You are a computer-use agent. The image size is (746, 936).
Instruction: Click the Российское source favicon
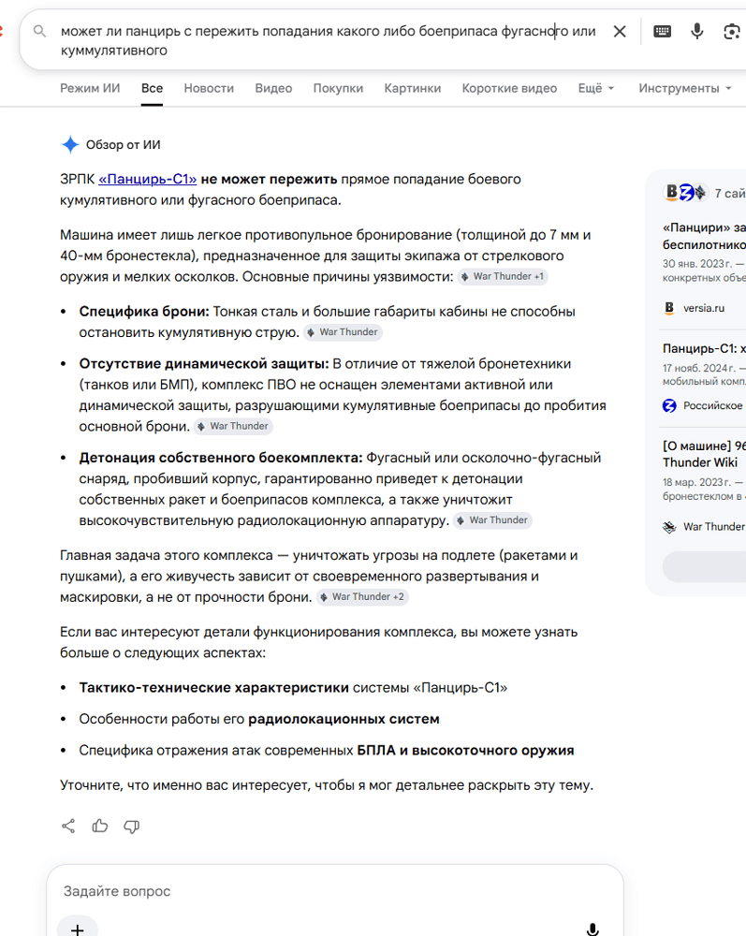[669, 406]
